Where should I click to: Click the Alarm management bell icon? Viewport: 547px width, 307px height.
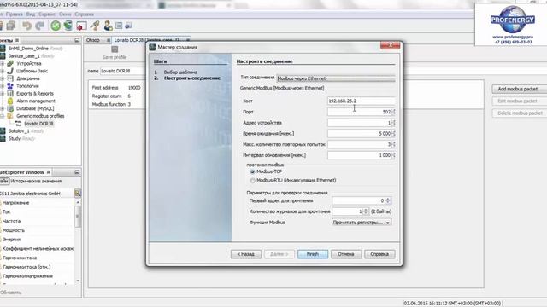pos(10,101)
